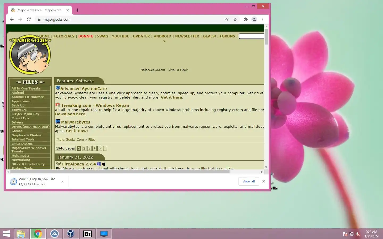This screenshot has height=239, width=383.
Task: Open the UPDATER menu link
Action: coord(141,36)
